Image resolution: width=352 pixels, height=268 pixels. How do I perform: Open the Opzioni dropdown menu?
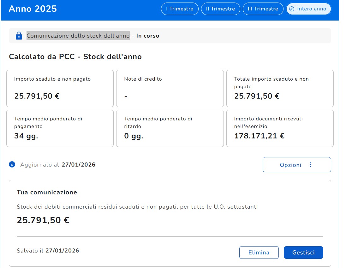point(296,165)
